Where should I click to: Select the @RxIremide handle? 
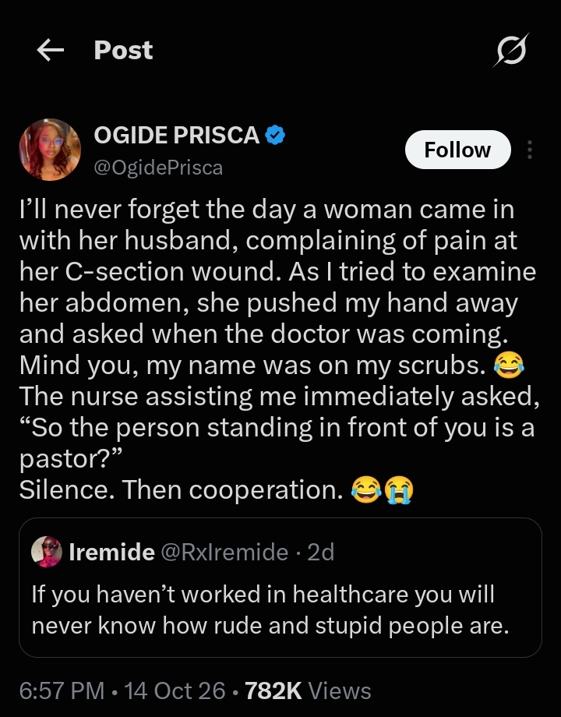[224, 552]
